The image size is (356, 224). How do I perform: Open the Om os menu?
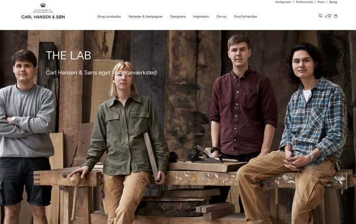click(221, 17)
